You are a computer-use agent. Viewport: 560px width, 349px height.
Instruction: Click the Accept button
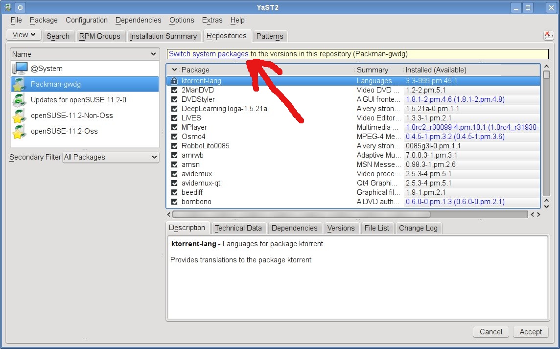[x=531, y=332]
